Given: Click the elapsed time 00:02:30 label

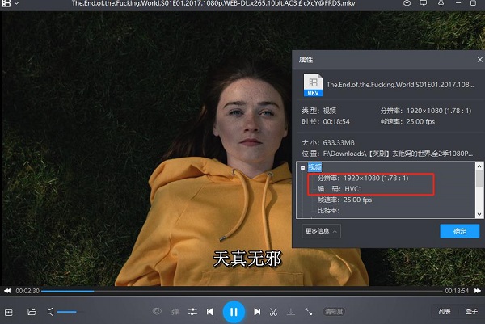Looking at the screenshot, I should pyautogui.click(x=27, y=291).
